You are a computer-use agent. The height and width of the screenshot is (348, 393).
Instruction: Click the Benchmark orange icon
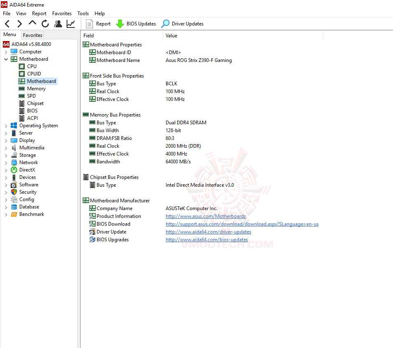point(14,214)
